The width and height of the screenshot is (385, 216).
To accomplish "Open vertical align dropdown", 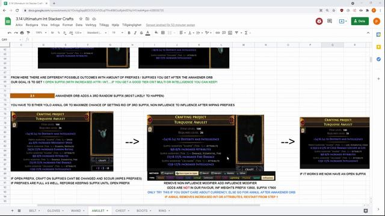I will (x=191, y=32).
